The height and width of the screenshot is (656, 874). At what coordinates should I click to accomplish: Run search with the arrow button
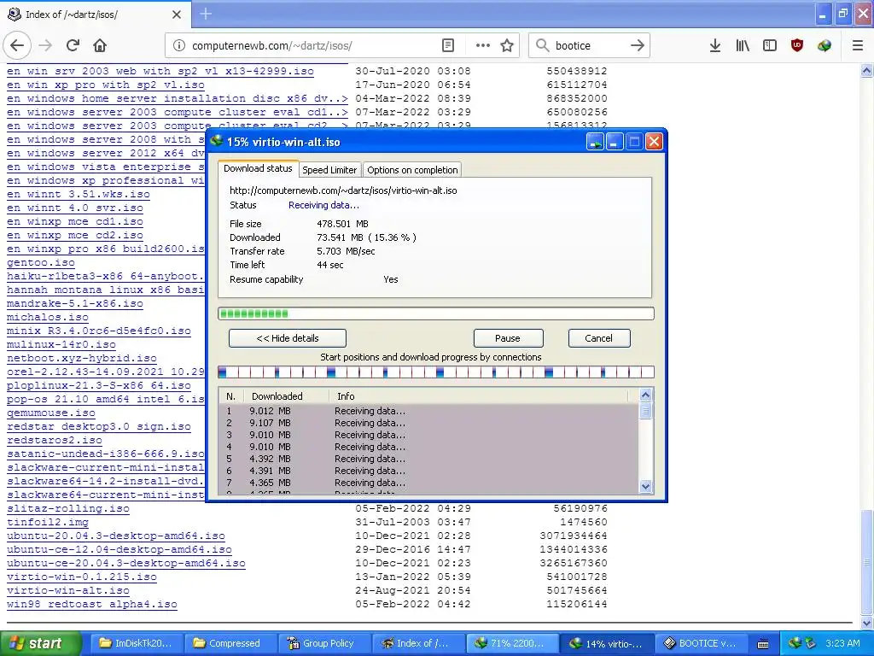[x=637, y=46]
